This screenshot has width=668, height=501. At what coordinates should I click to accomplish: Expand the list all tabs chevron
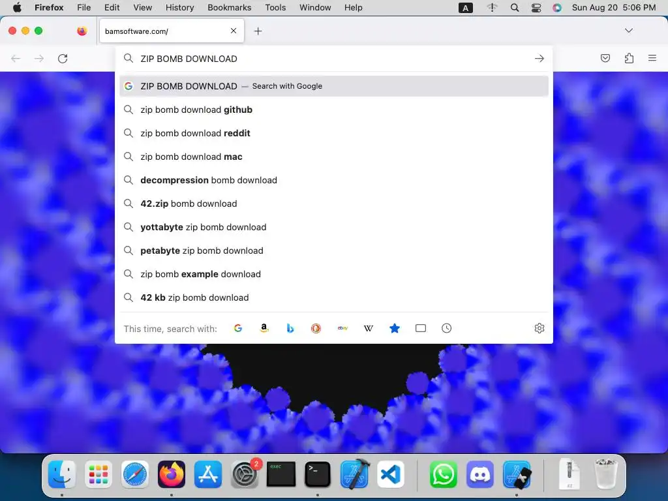pos(629,30)
